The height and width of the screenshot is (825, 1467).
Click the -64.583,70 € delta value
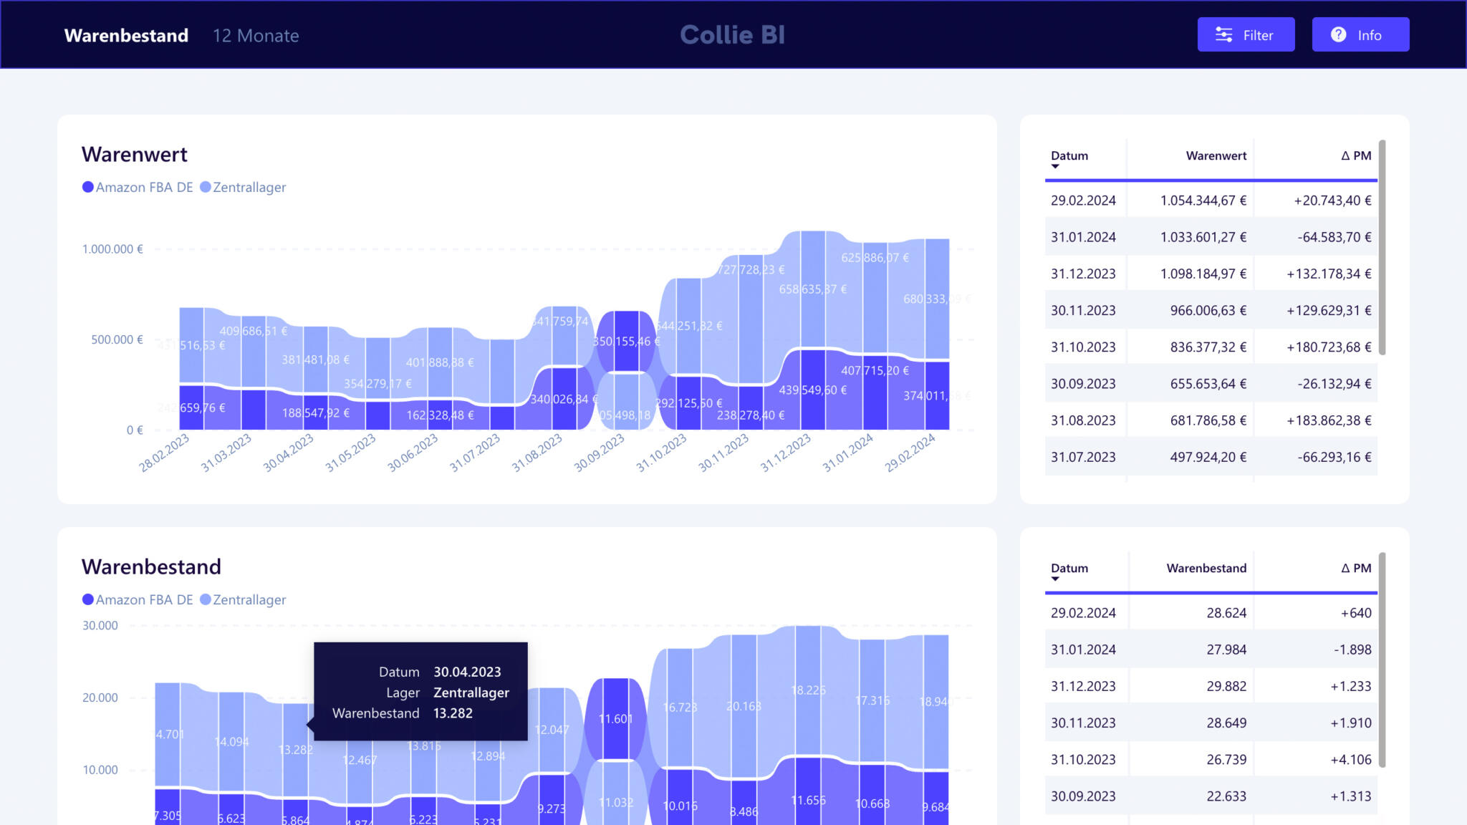click(1334, 237)
